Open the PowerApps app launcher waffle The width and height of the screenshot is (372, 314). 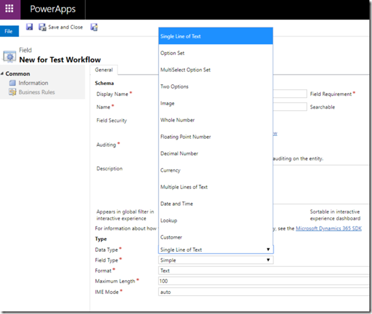click(x=10, y=9)
